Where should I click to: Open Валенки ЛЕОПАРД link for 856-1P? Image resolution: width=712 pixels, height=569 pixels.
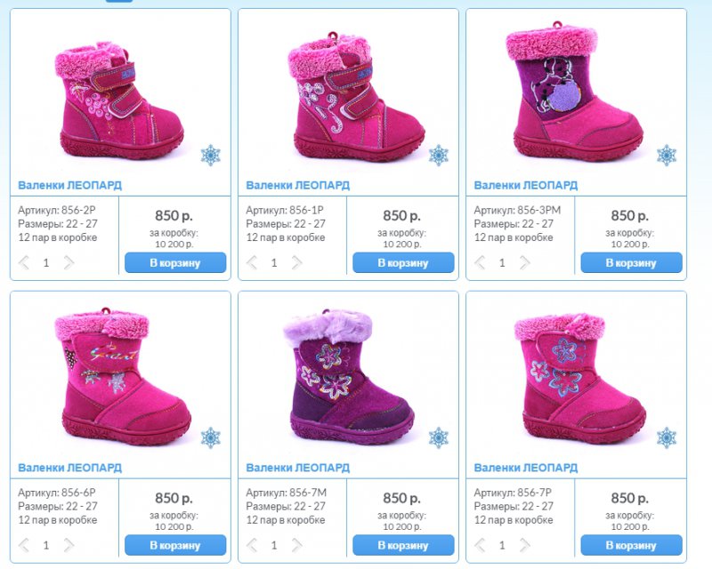pos(298,185)
